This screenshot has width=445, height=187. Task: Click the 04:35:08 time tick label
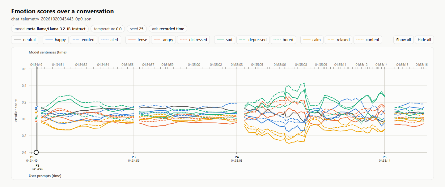301,65
